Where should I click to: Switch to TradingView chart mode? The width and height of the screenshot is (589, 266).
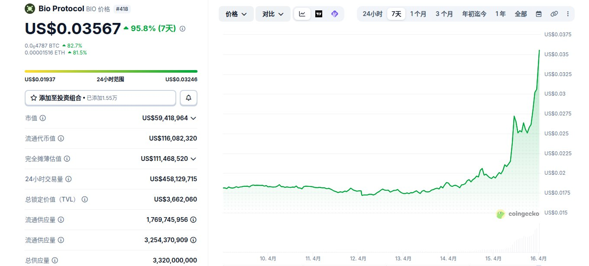coord(319,14)
